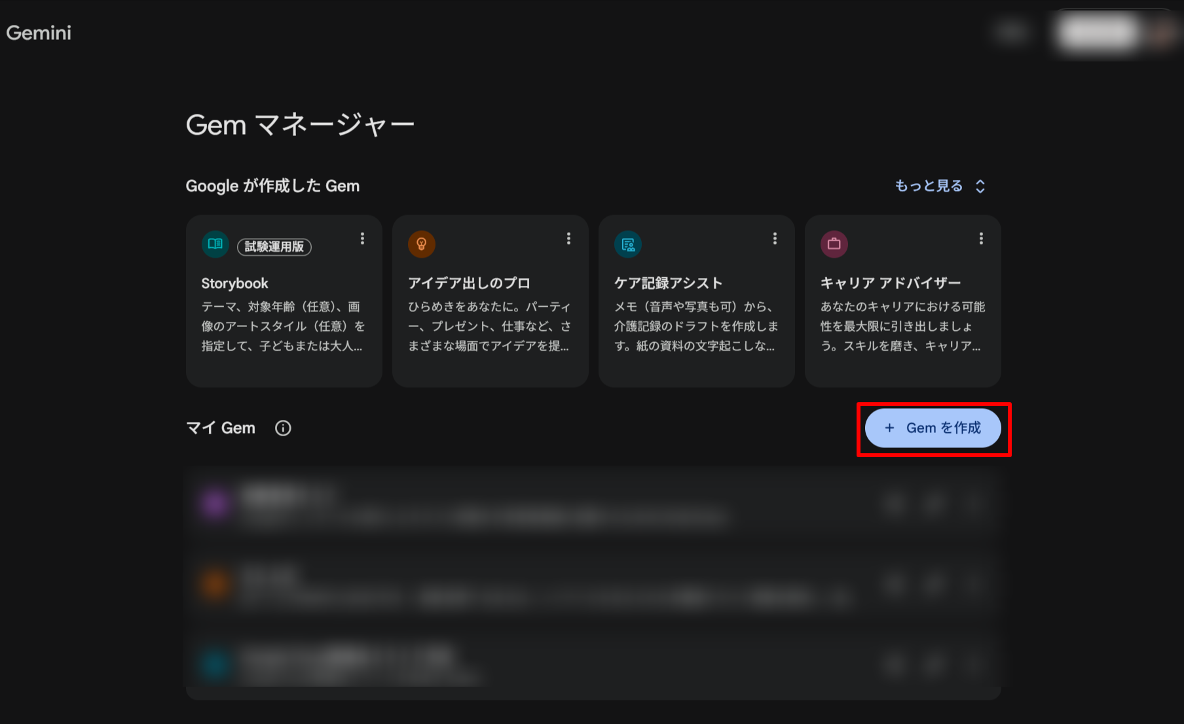This screenshot has width=1184, height=724.
Task: Open the info icon next to マイ Gem
Action: [282, 428]
